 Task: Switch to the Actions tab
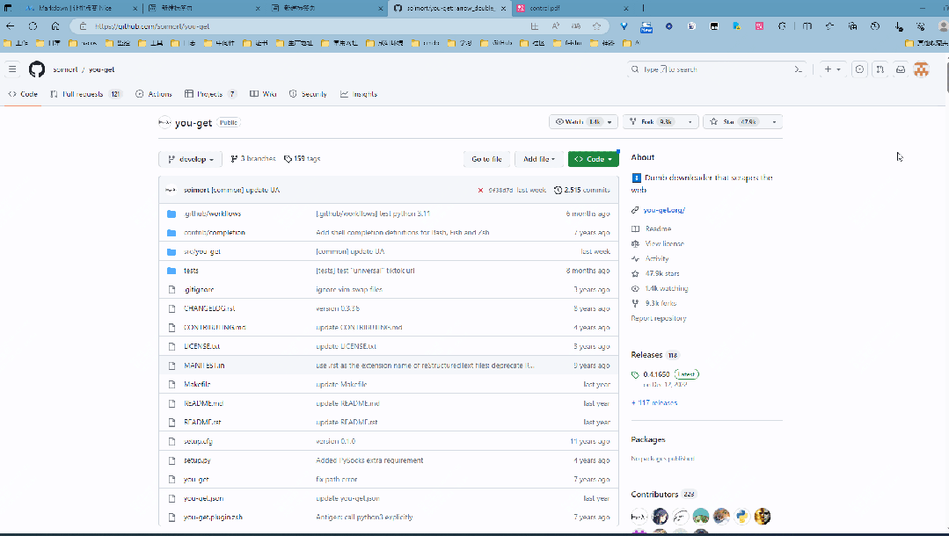(154, 94)
